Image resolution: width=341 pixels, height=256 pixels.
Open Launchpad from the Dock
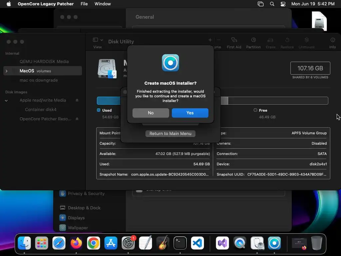(42, 243)
